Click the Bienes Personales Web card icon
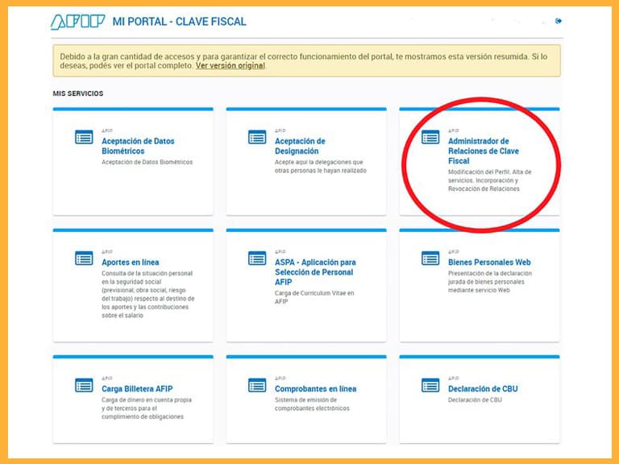619x464 pixels. pyautogui.click(x=430, y=259)
